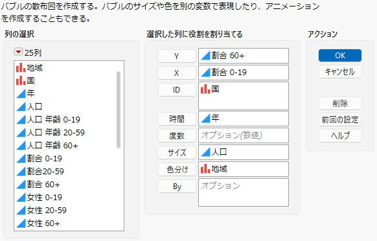The height and width of the screenshot is (241, 377).
Task: Click the nominal icon of 国 in ID box
Action: click(205, 89)
